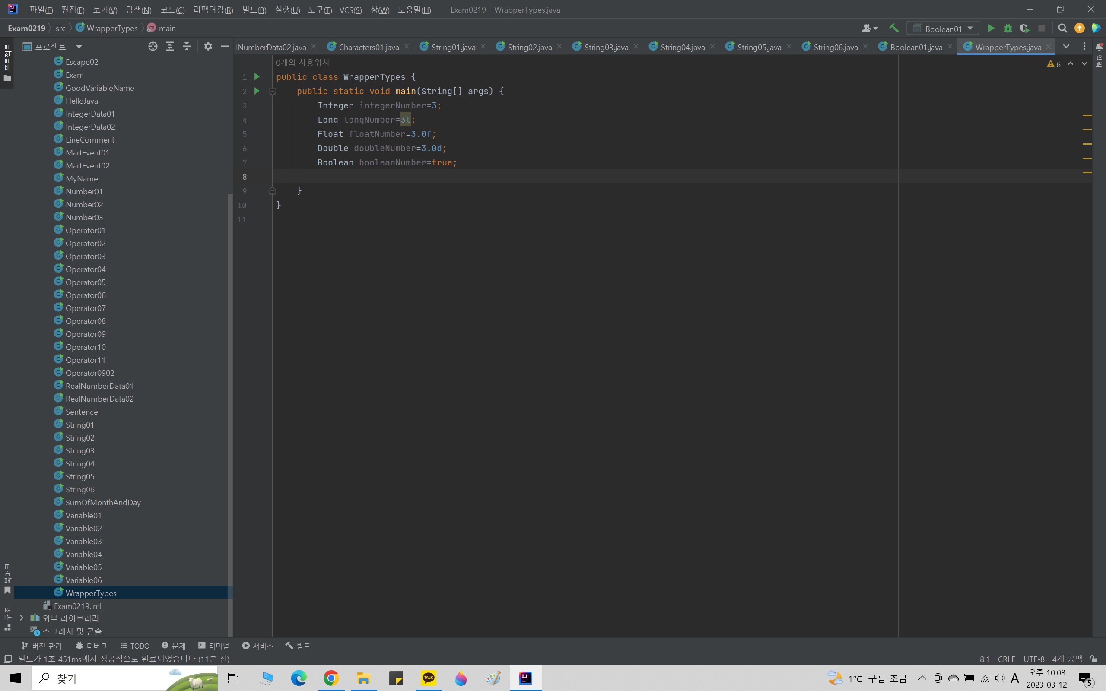Click src breadcrumb
Screen dimensions: 1106x691
pyautogui.click(x=60, y=29)
